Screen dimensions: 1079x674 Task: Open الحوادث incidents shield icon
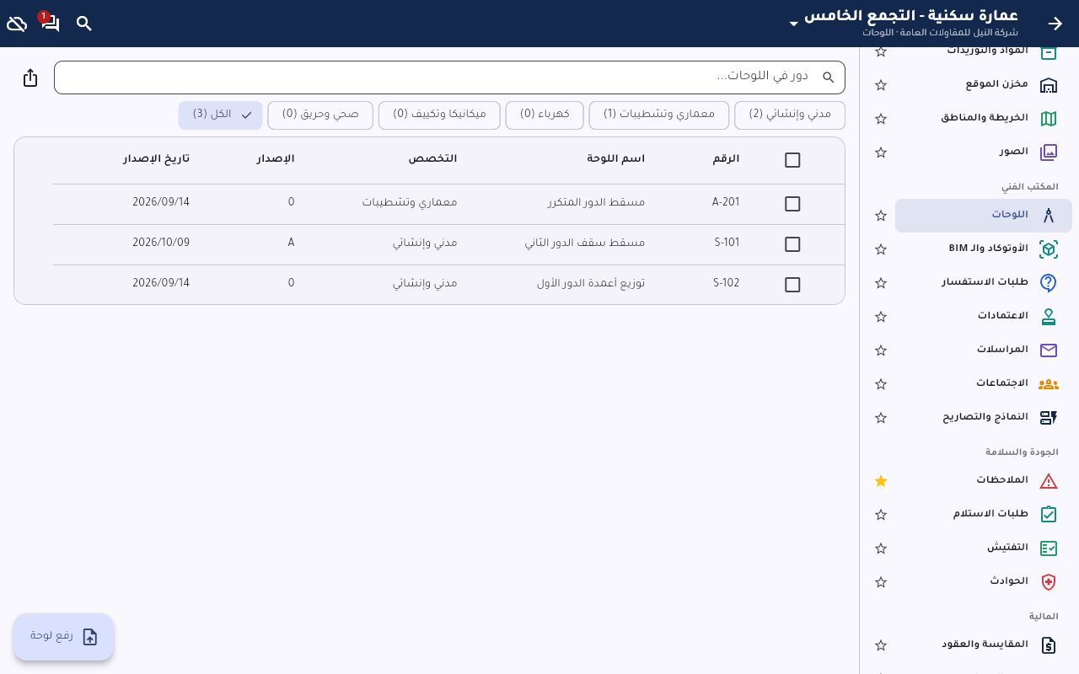point(1049,582)
